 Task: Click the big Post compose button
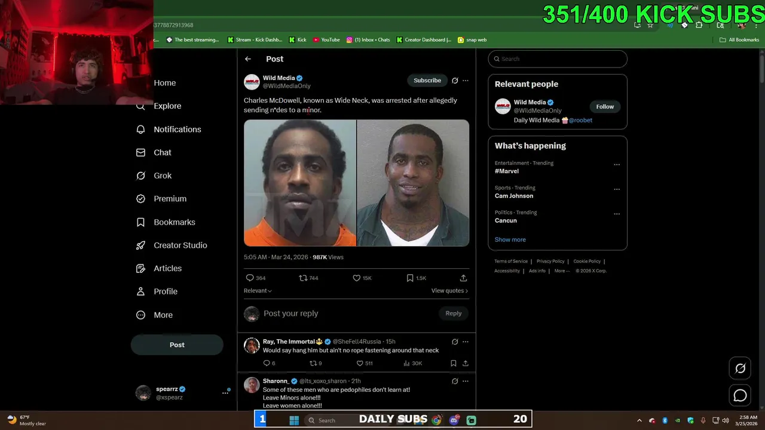point(177,345)
